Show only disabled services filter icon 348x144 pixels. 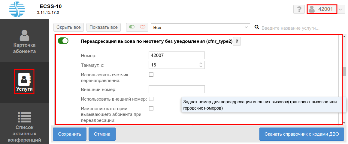click(x=142, y=27)
